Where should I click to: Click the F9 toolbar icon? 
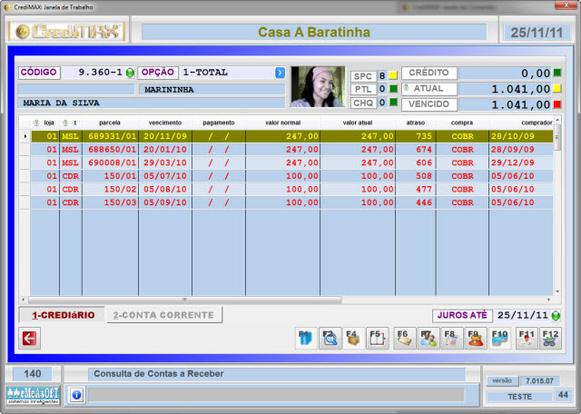click(477, 339)
